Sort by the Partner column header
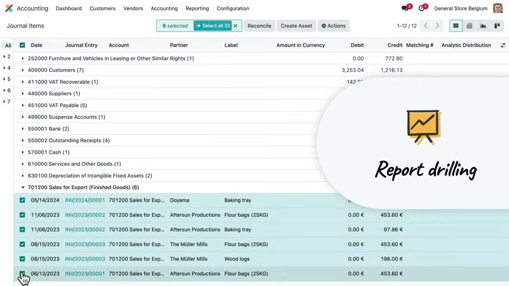 click(179, 45)
